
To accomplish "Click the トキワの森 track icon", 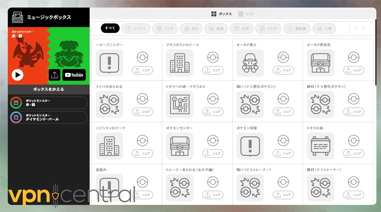I will pos(320,146).
